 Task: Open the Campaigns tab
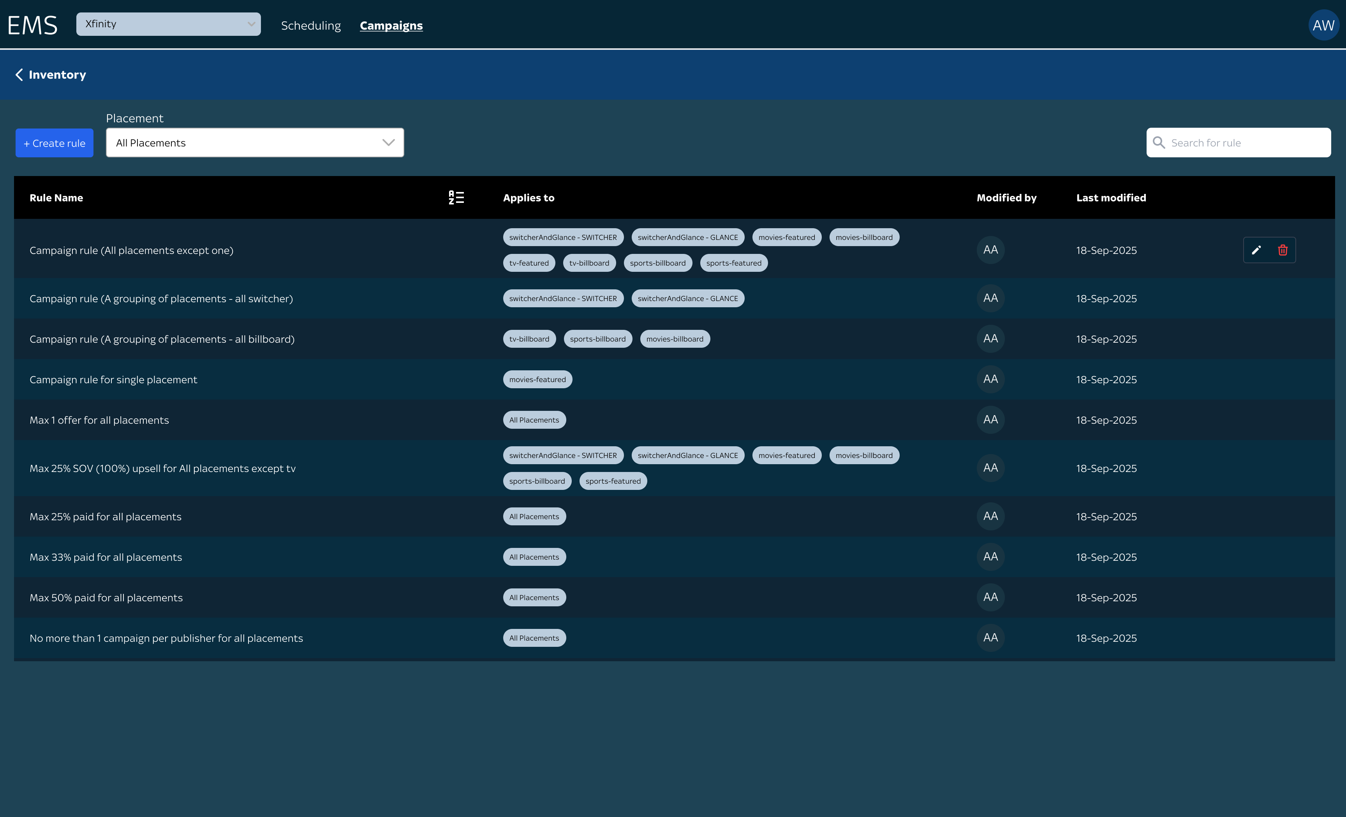(391, 26)
